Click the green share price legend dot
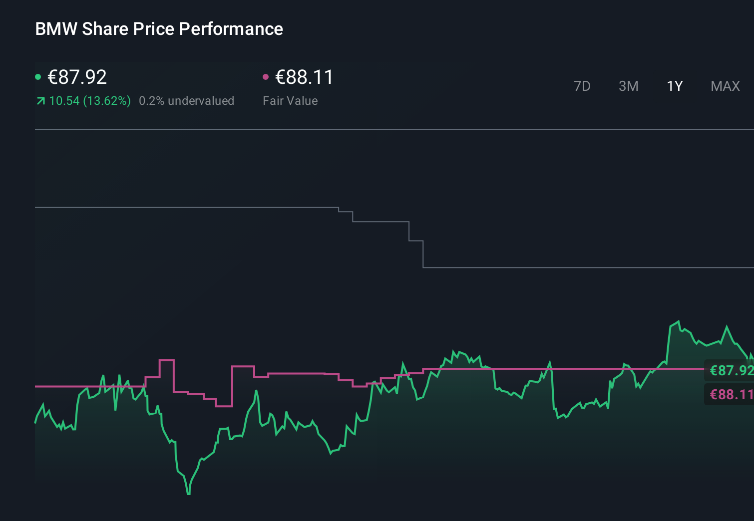Screen dimensions: 754x521 (38, 77)
